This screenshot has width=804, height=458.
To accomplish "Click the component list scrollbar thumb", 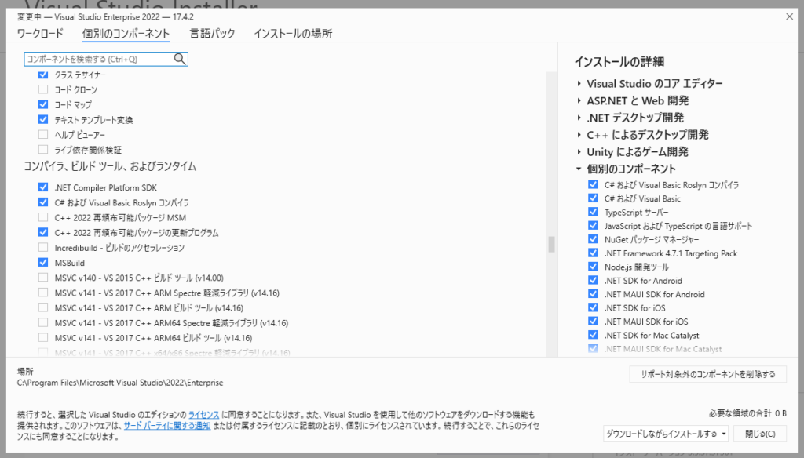I will (x=552, y=244).
